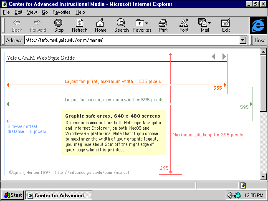Click the vertical scrollbar thumb
The height and width of the screenshot is (201, 268).
coord(263,83)
